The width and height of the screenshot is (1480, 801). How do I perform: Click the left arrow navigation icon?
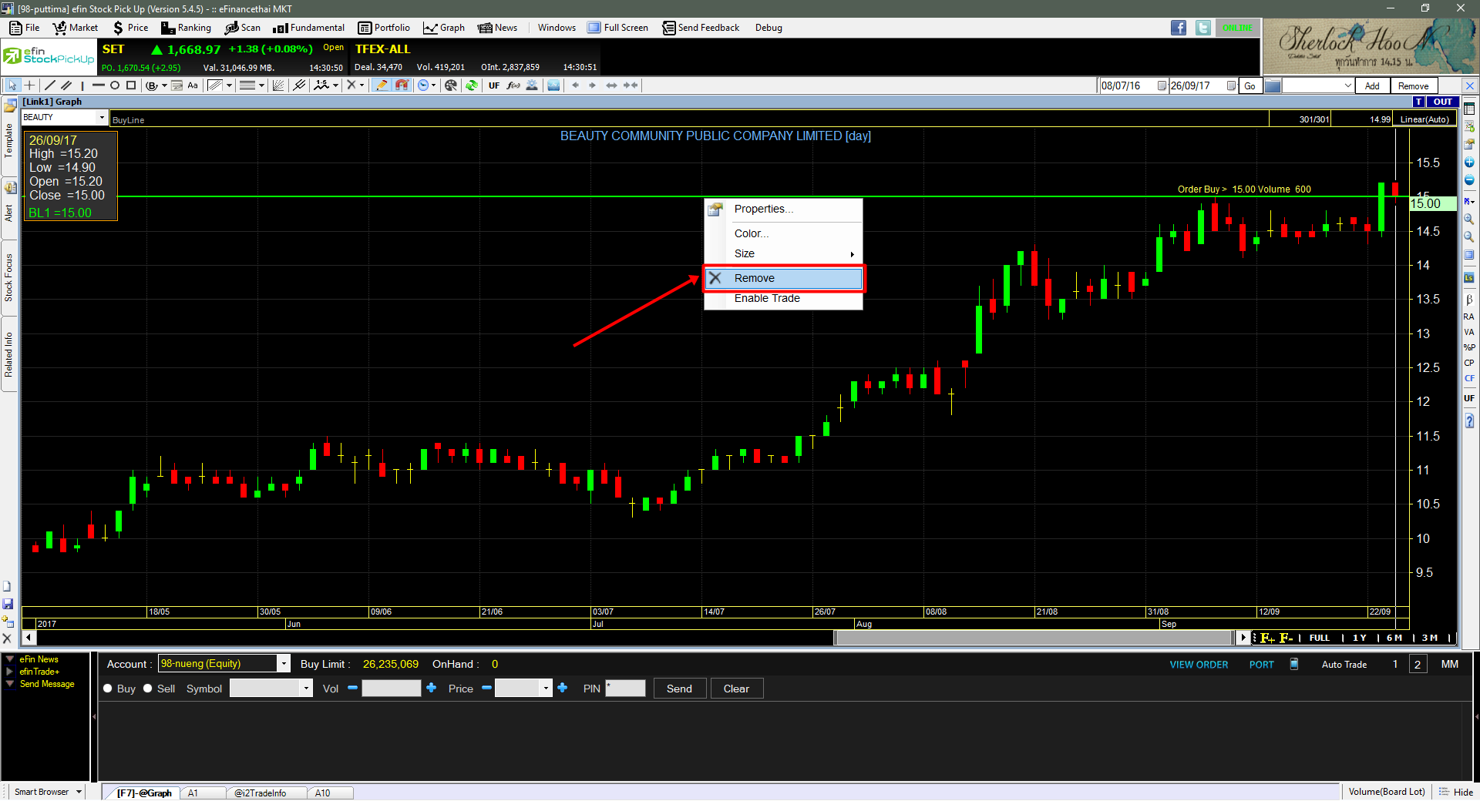575,85
